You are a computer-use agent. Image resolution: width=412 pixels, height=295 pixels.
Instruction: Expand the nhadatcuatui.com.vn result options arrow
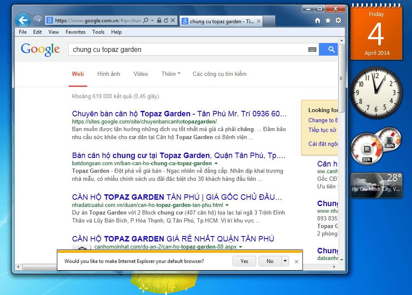tap(227, 205)
